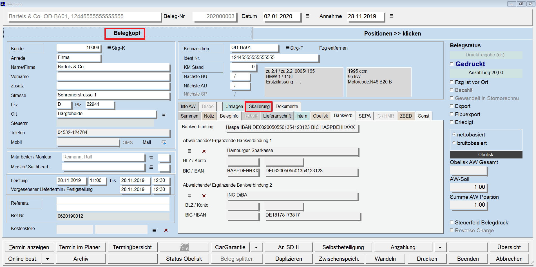The height and width of the screenshot is (267, 536).
Task: Toggle the Bezahlt checkbox
Action: pos(452,90)
